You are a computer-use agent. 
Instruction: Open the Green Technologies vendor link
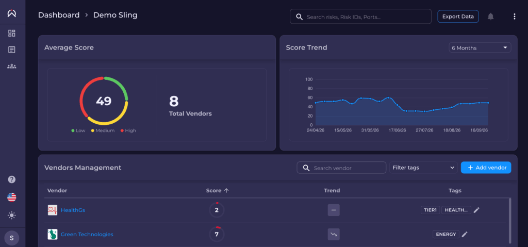87,234
